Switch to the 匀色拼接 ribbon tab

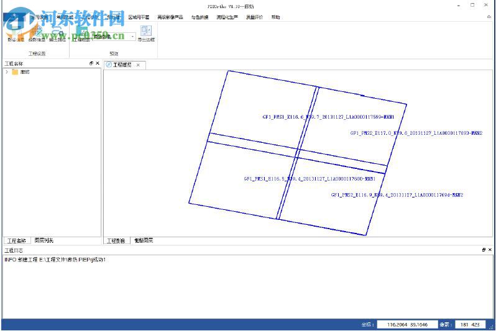[x=200, y=17]
